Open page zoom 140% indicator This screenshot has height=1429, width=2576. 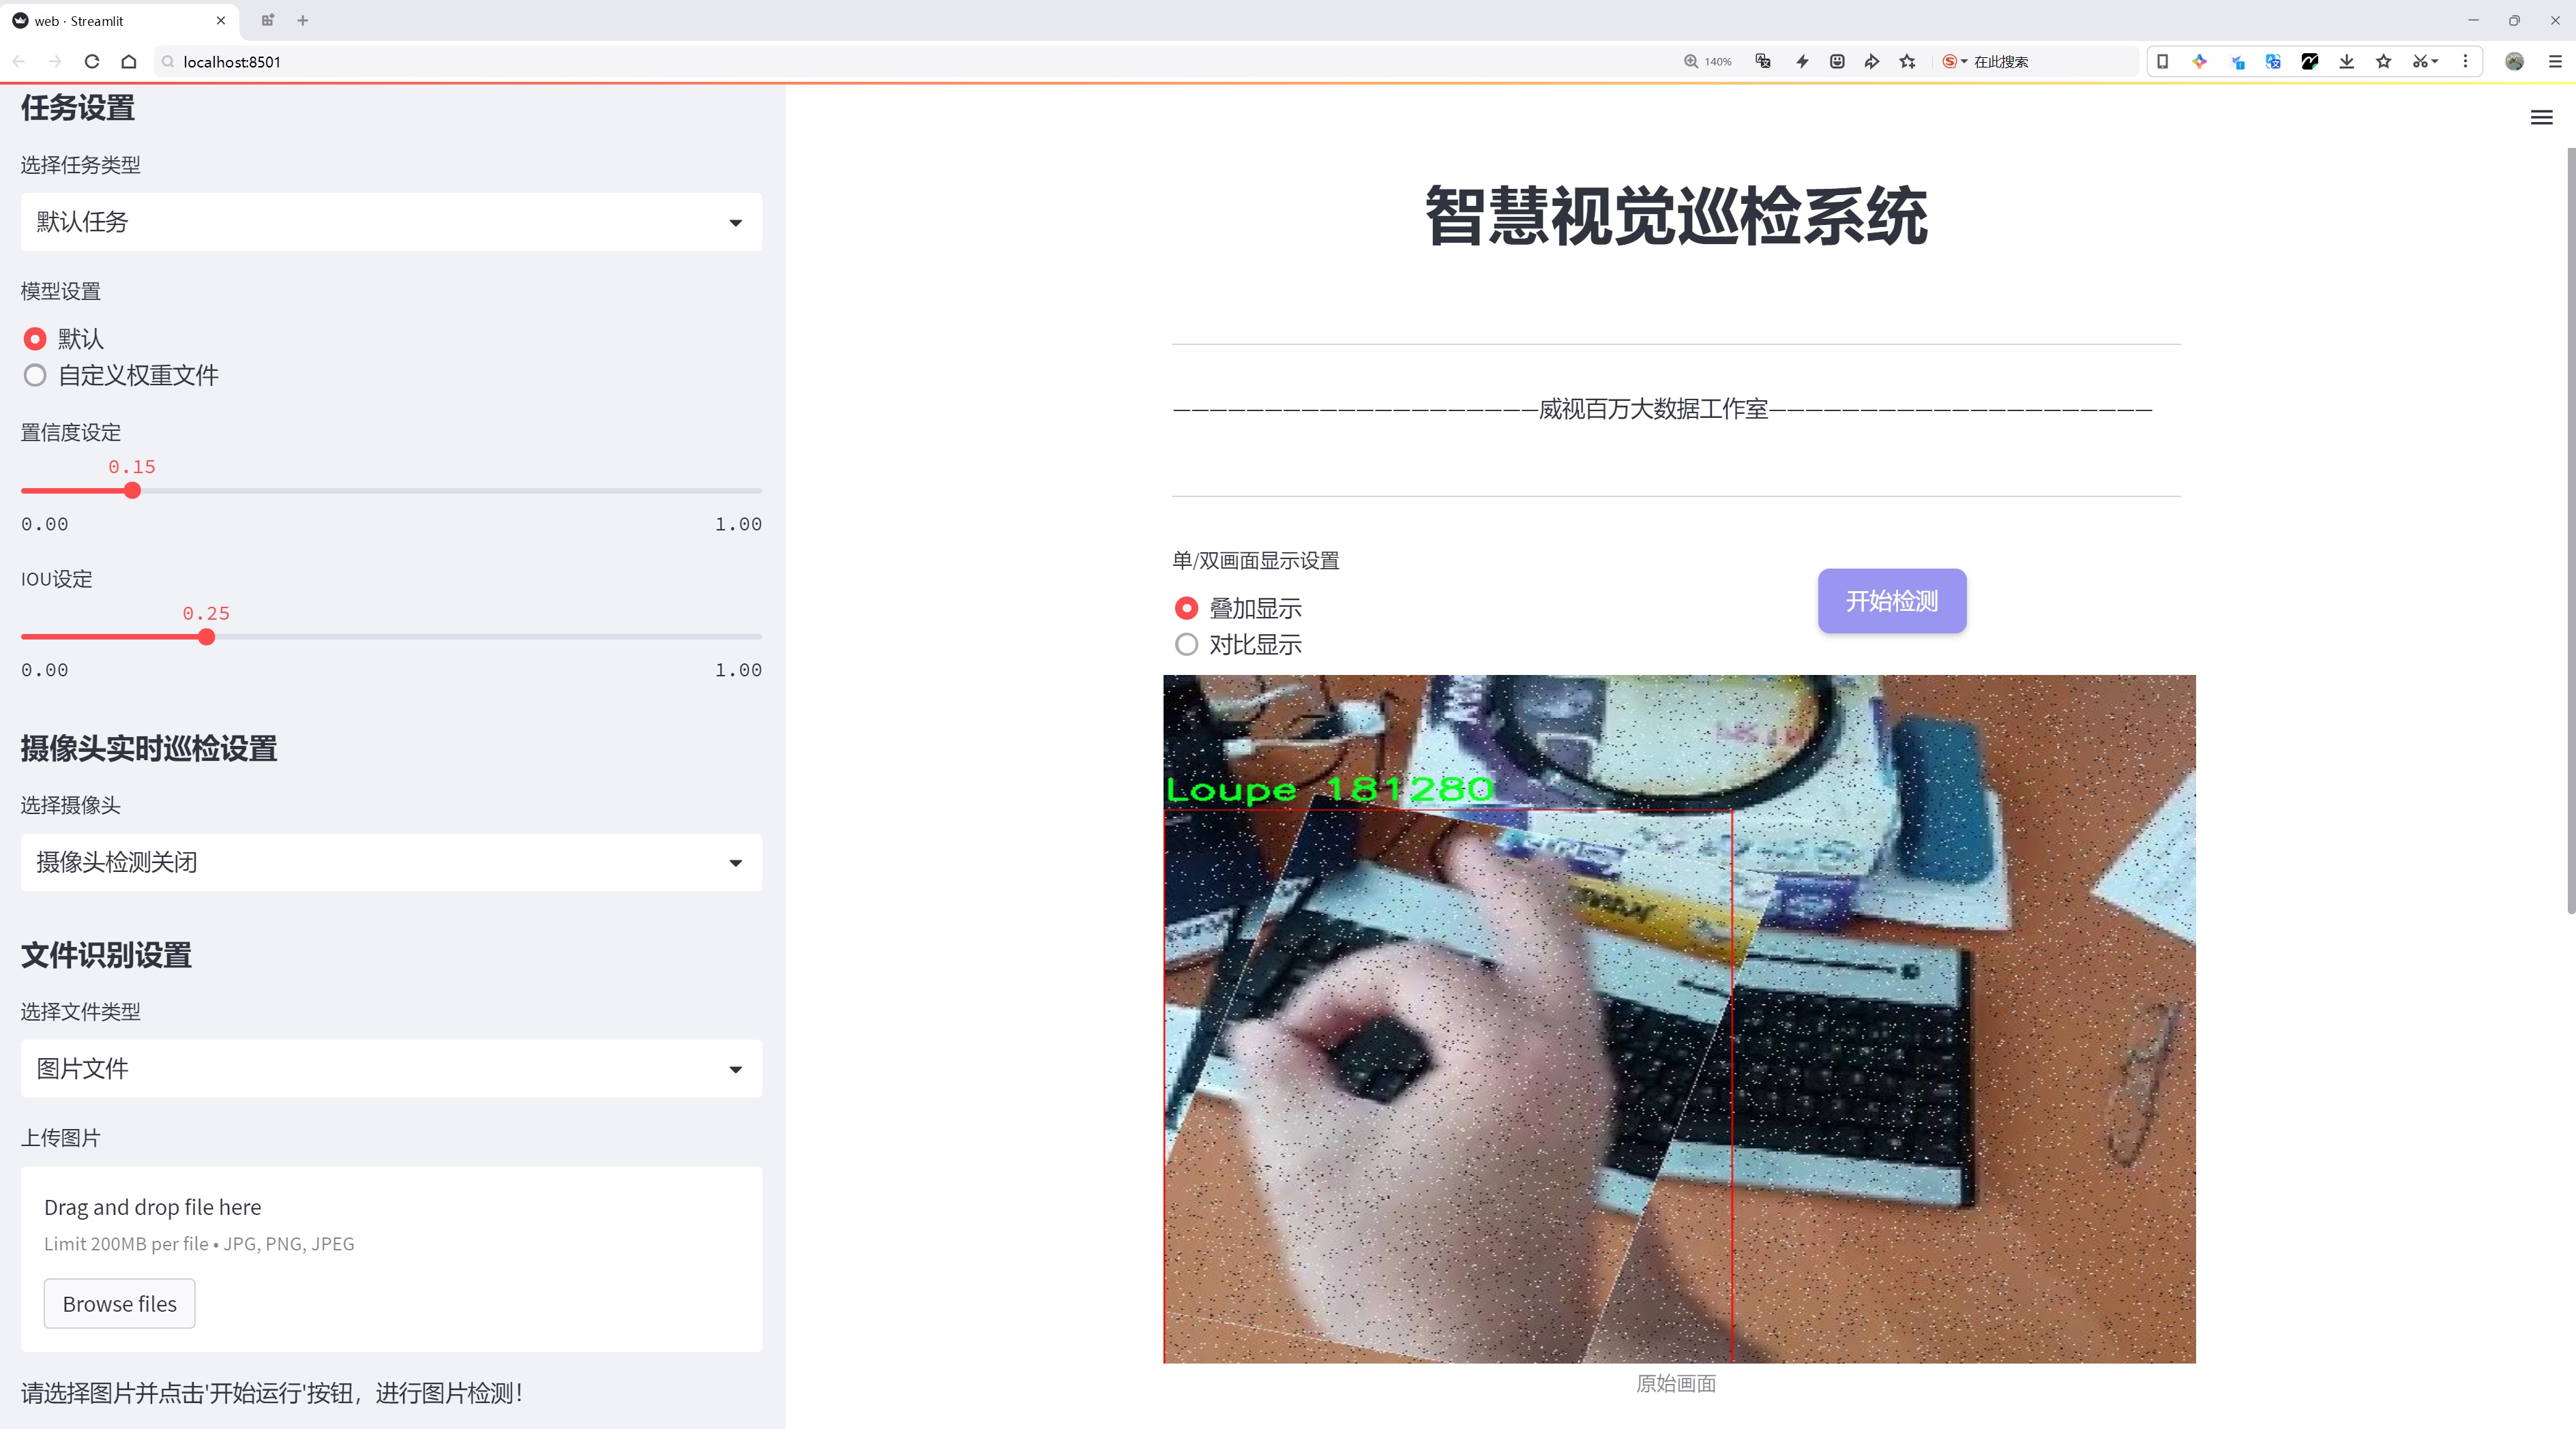[x=1707, y=62]
